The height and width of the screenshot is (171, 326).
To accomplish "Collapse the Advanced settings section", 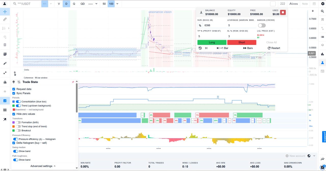I will click(43, 166).
